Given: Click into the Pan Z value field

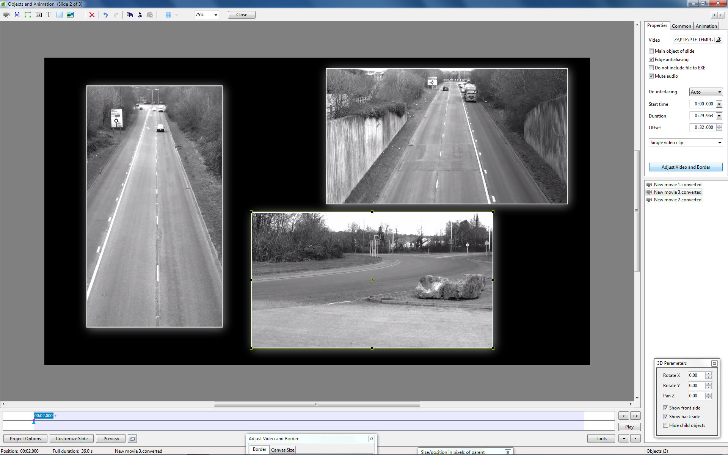Looking at the screenshot, I should pos(697,396).
